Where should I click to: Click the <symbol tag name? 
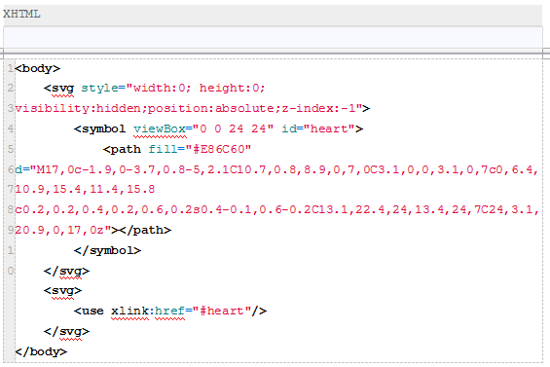tap(99, 128)
